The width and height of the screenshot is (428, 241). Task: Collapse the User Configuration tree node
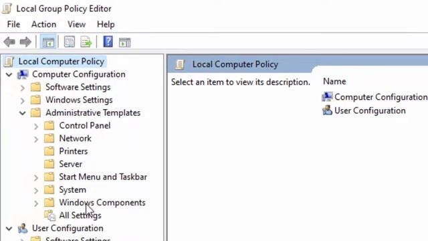(9, 228)
